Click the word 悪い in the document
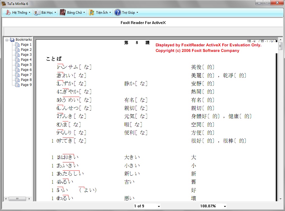285x211 pixels. 129,198
